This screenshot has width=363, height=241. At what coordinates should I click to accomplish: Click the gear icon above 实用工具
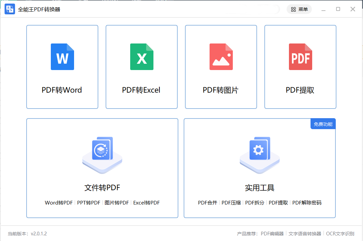pos(259,153)
